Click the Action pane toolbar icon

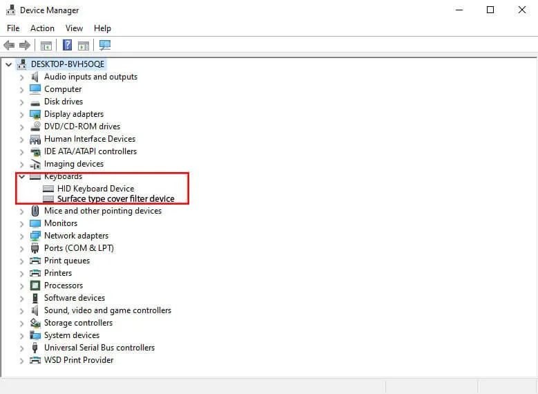click(84, 45)
